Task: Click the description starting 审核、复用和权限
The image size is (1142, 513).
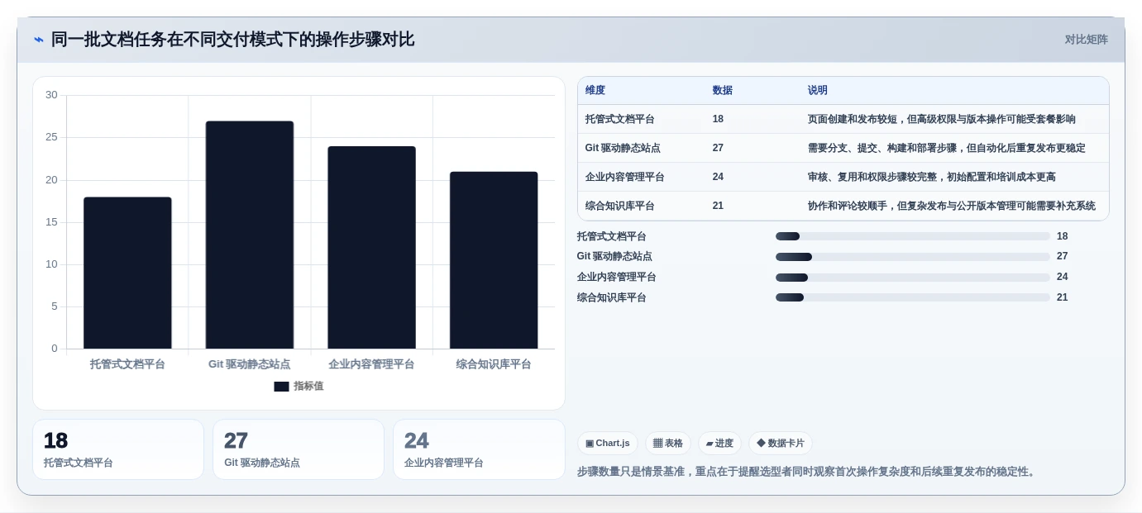Action: tap(932, 177)
